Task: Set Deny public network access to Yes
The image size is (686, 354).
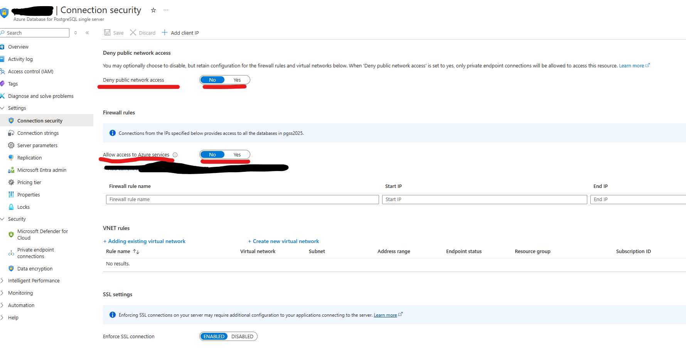Action: click(x=237, y=80)
